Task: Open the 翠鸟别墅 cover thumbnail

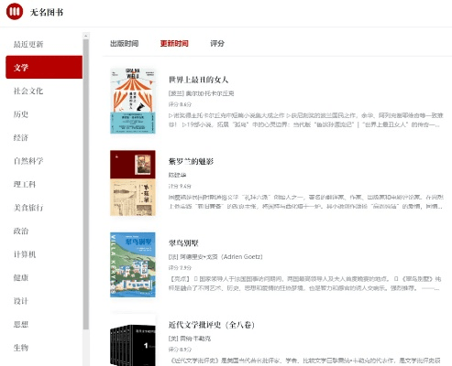Action: click(133, 264)
